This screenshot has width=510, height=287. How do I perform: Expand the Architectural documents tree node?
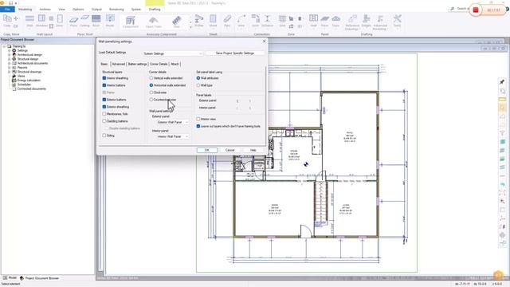10,64
